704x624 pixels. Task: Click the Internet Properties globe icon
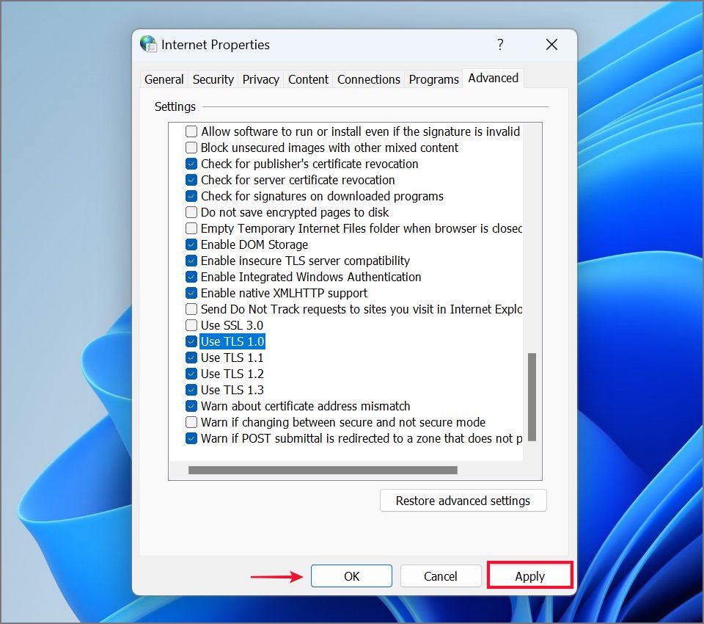point(148,44)
